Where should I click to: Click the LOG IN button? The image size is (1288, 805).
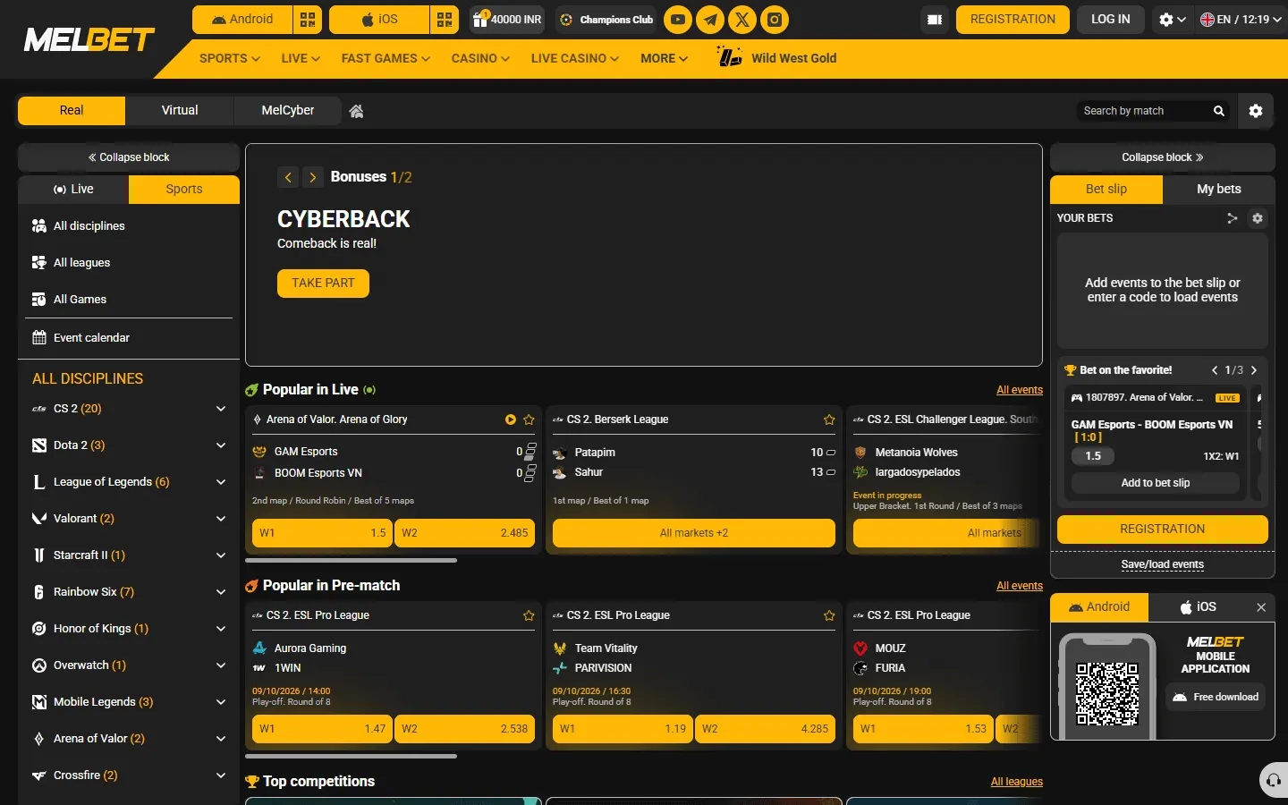pos(1111,20)
